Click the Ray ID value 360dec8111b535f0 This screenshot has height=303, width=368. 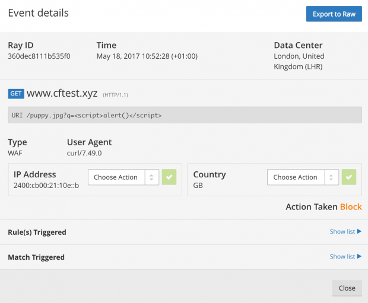tap(39, 56)
